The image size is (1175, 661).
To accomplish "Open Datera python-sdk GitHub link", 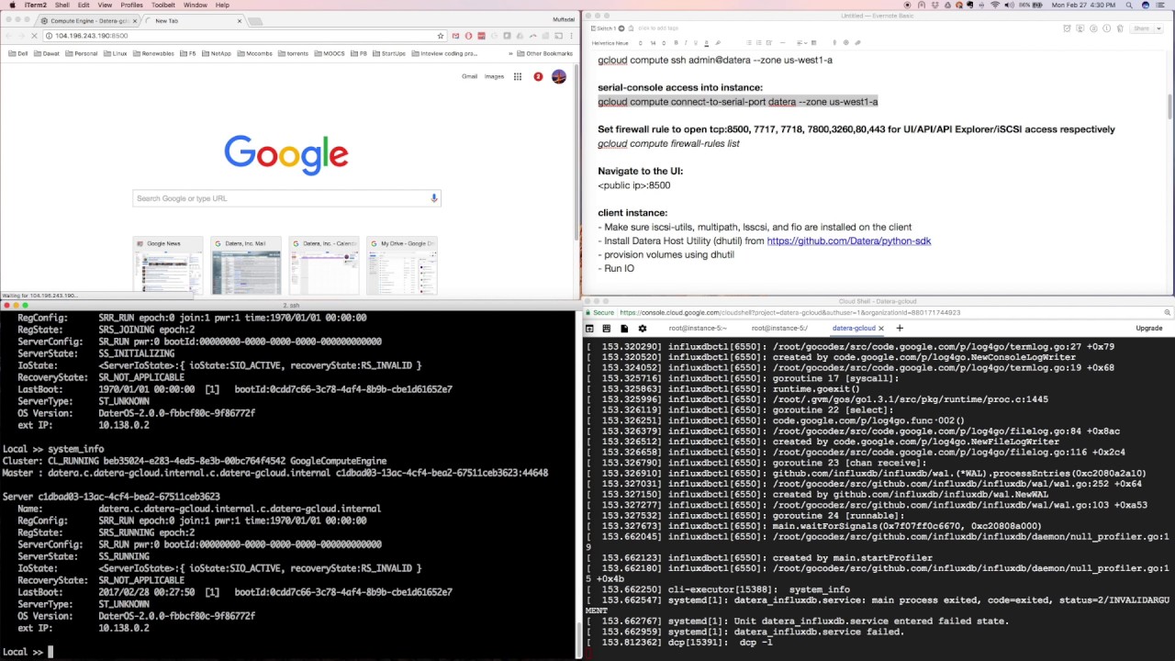I will pos(848,241).
